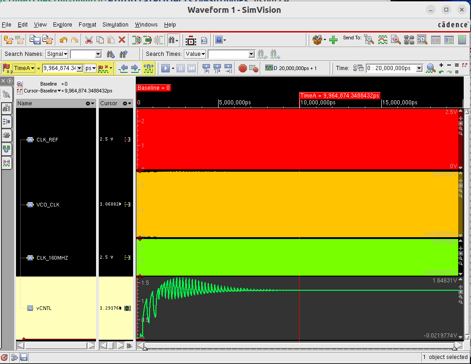Screen dimensions: 471x364
Task: Click the Next Edge right arrow
Action: coord(135,68)
